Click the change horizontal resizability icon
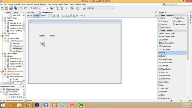Image resolution: width=192 pixels, height=108 pixels. pyautogui.click(x=81, y=16)
